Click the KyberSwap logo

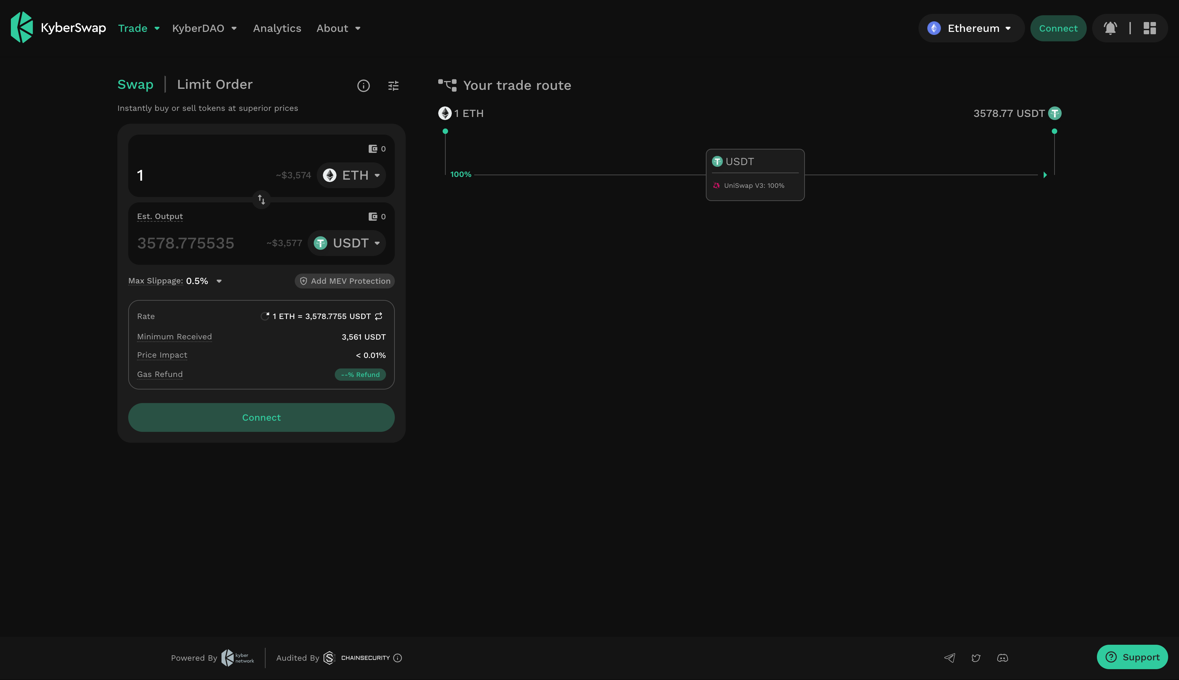point(58,27)
